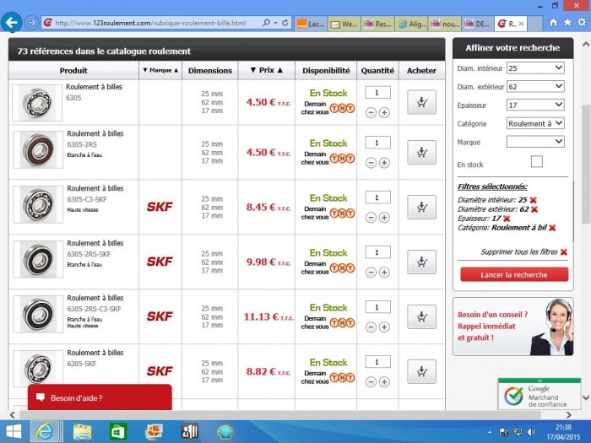Viewport: 591px width, 443px height.
Task: Click quantity field of 6305-SKF bearing
Action: tap(377, 362)
